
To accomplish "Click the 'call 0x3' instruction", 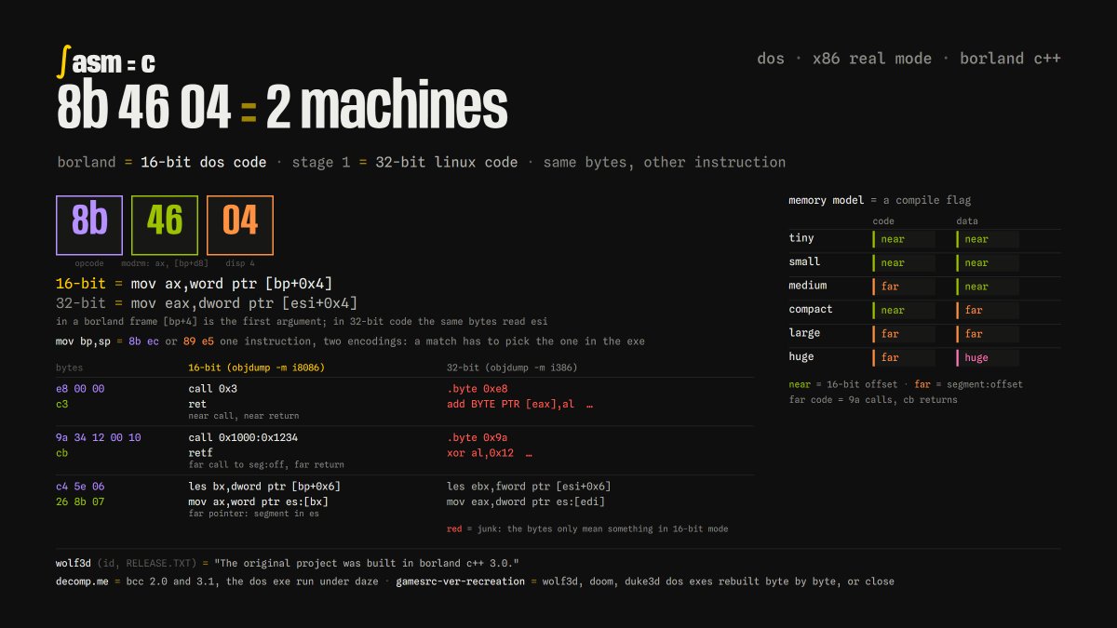I will coord(213,389).
